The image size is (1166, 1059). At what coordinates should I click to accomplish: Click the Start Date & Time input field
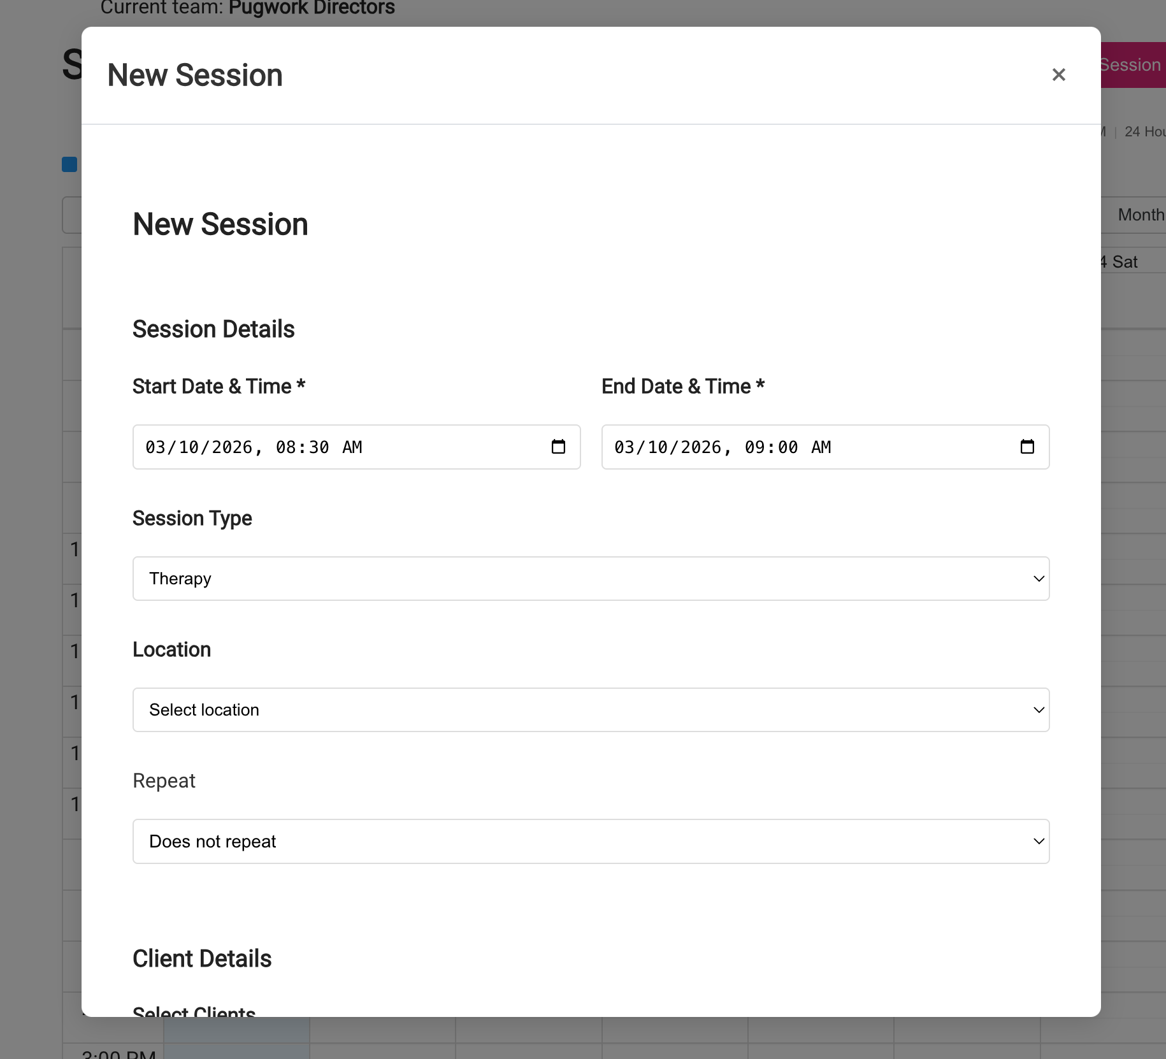319,447
